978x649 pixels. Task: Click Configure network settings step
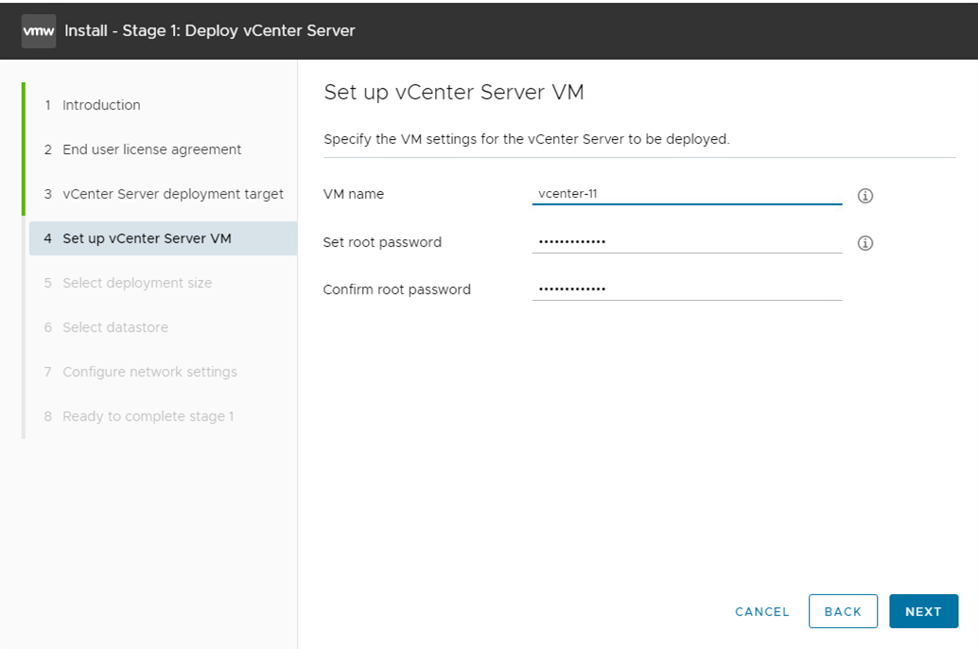[149, 372]
